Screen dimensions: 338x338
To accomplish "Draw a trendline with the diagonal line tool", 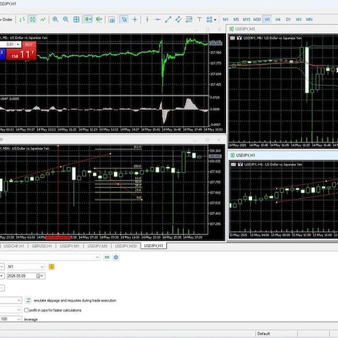I will pyautogui.click(x=168, y=20).
